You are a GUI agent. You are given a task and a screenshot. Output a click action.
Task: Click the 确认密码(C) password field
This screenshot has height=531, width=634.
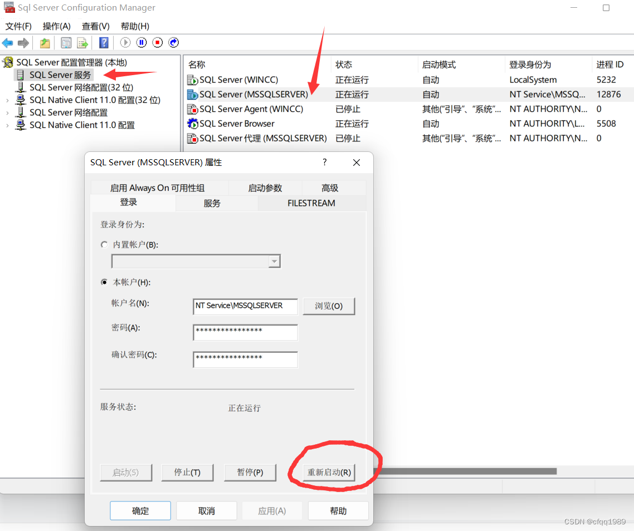point(246,359)
